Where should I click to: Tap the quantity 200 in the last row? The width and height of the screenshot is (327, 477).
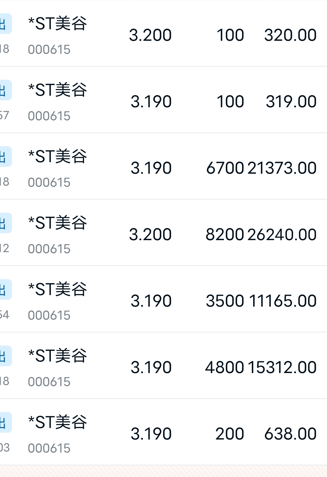[230, 434]
